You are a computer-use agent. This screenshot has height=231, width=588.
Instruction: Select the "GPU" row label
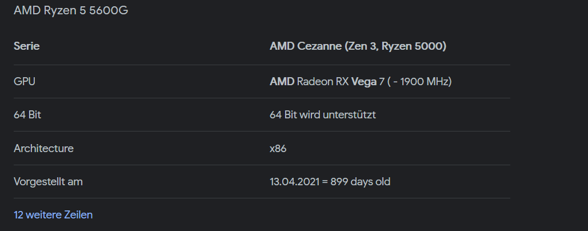25,82
